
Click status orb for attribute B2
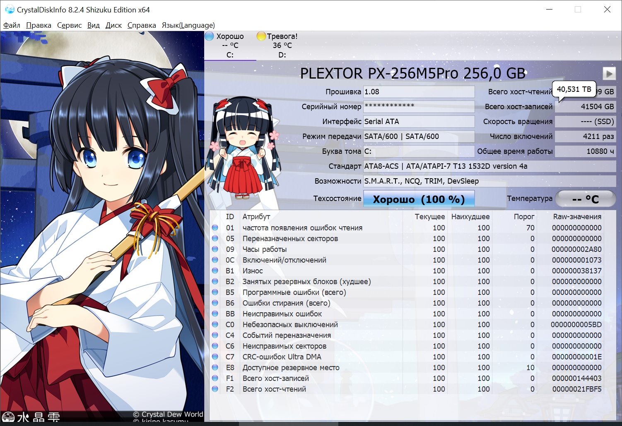tap(215, 281)
